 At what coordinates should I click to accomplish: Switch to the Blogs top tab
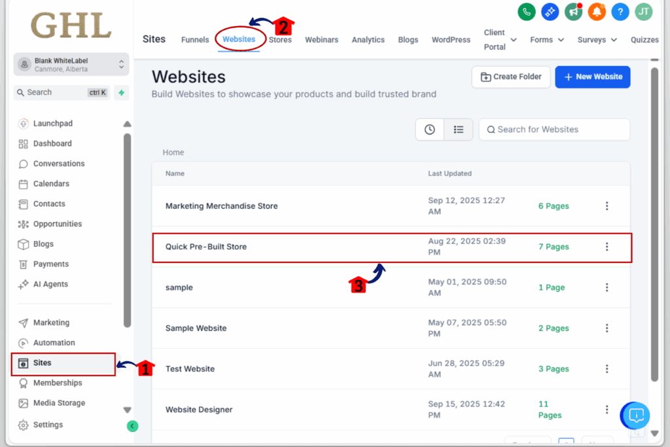coord(408,40)
